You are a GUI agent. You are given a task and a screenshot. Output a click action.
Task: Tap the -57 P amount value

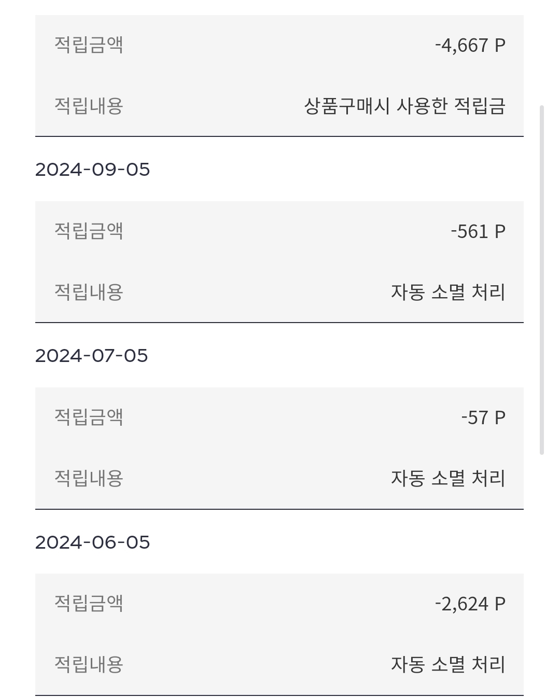click(483, 417)
